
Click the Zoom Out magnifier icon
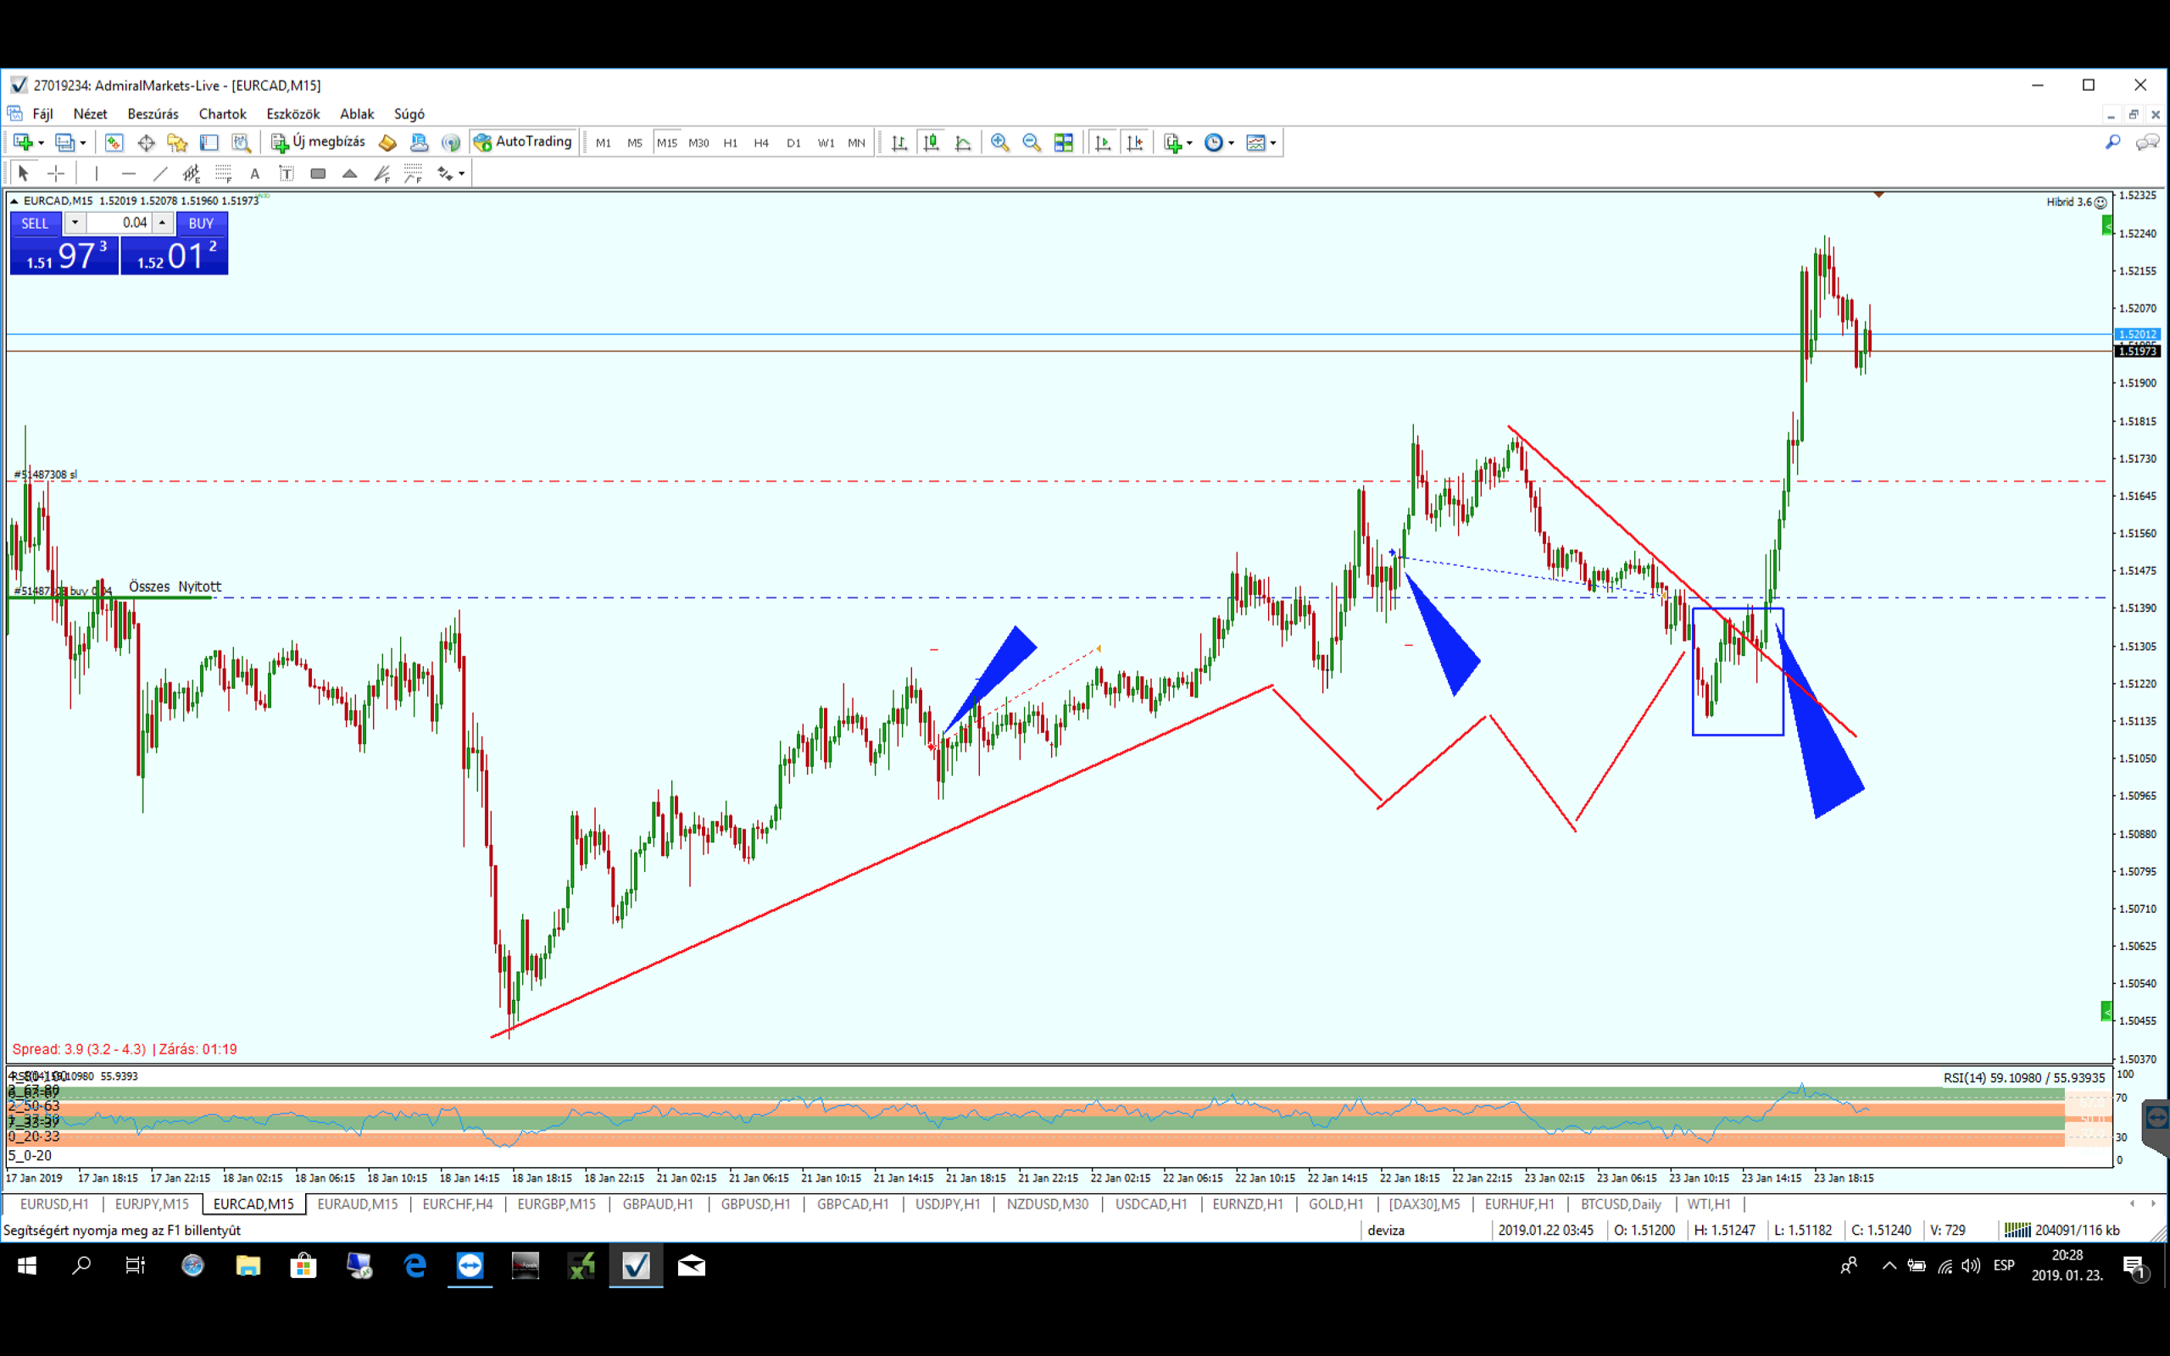[x=1032, y=142]
